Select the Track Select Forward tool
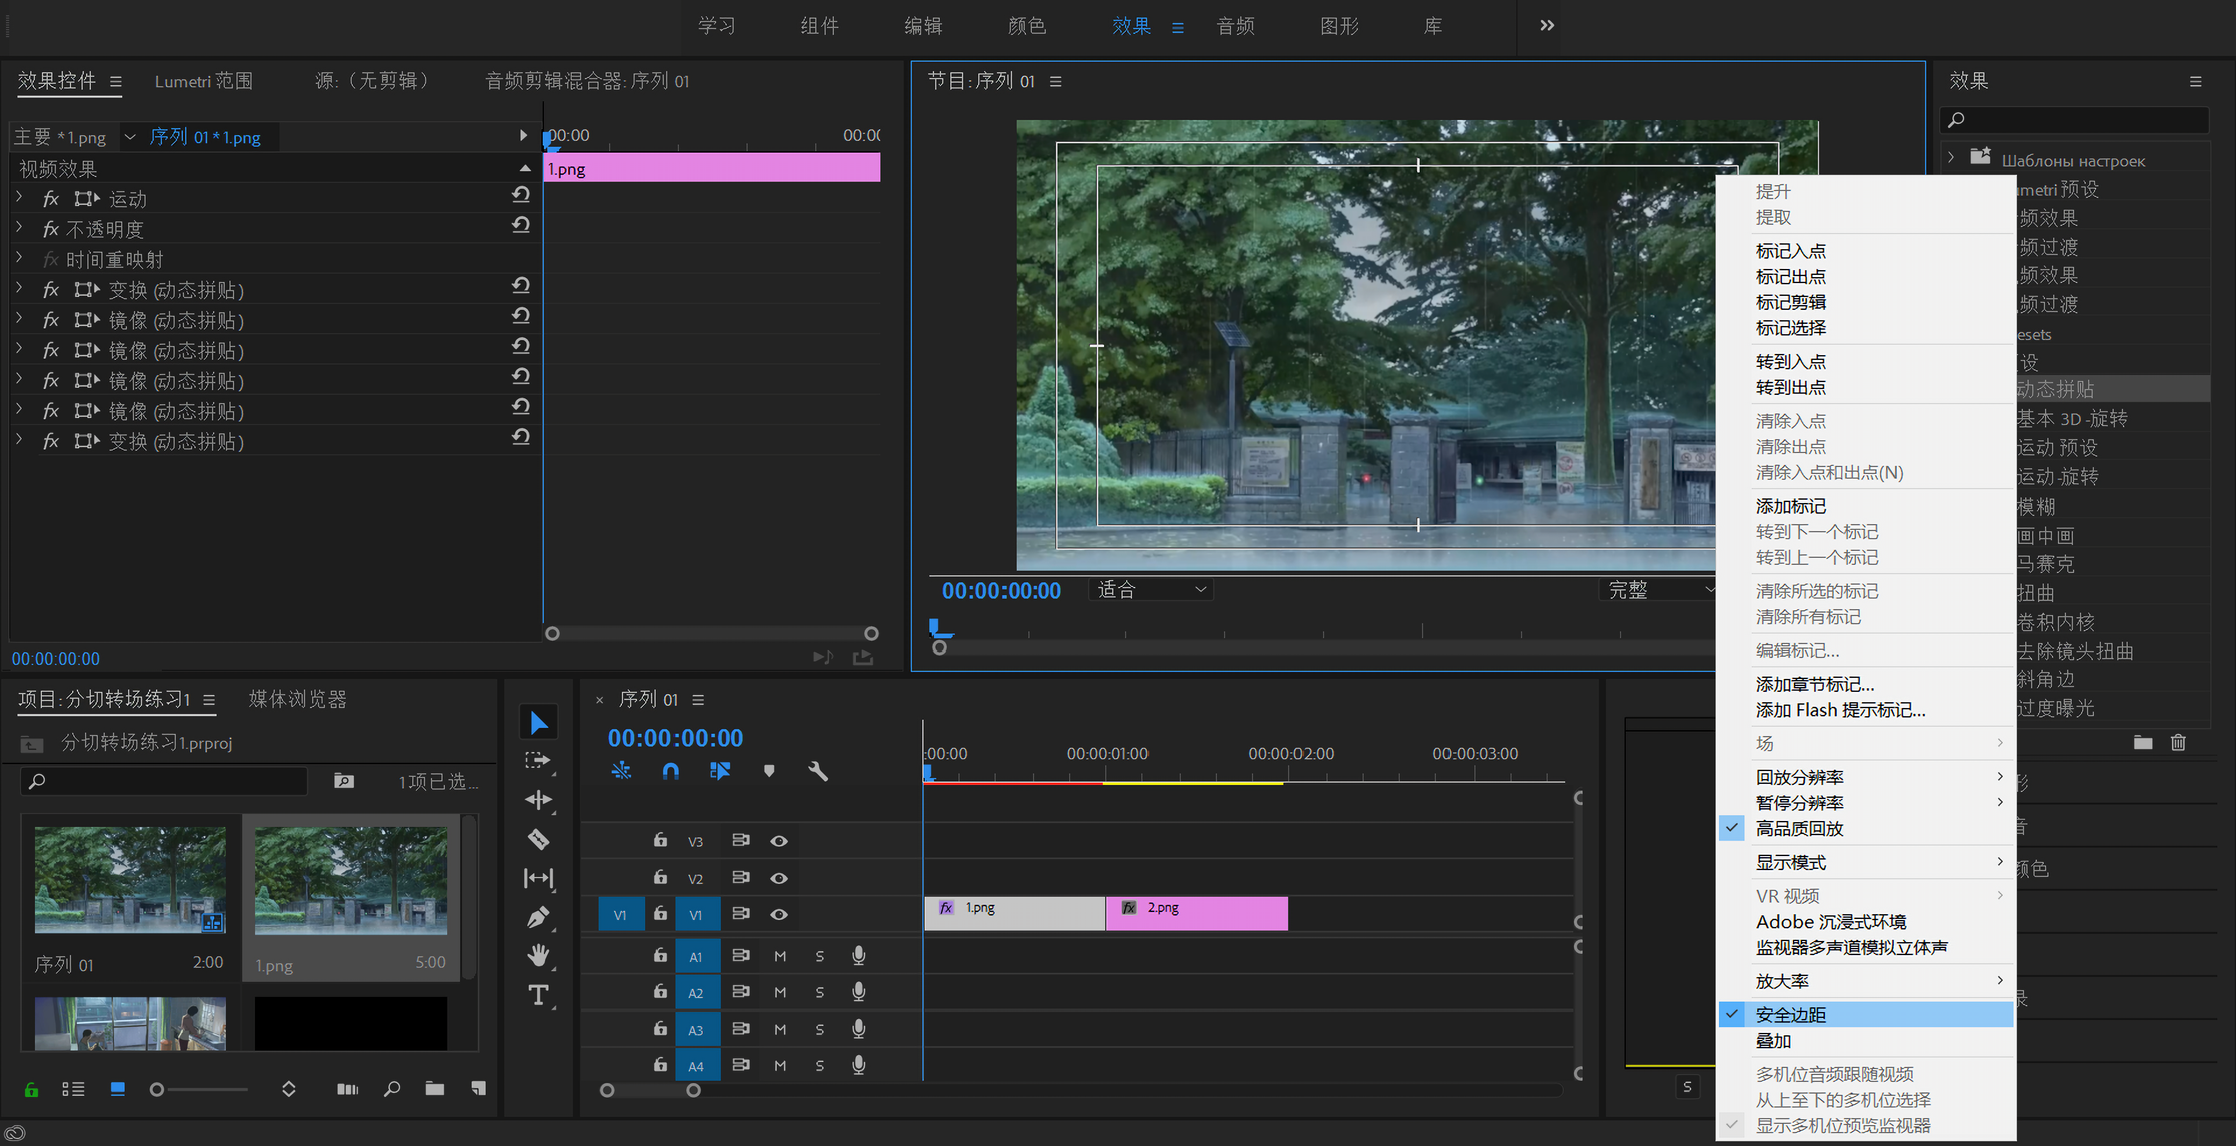 tap(538, 761)
